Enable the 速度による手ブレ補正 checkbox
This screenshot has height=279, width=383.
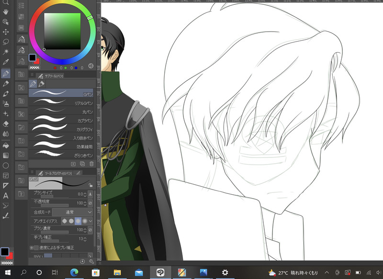pos(36,248)
